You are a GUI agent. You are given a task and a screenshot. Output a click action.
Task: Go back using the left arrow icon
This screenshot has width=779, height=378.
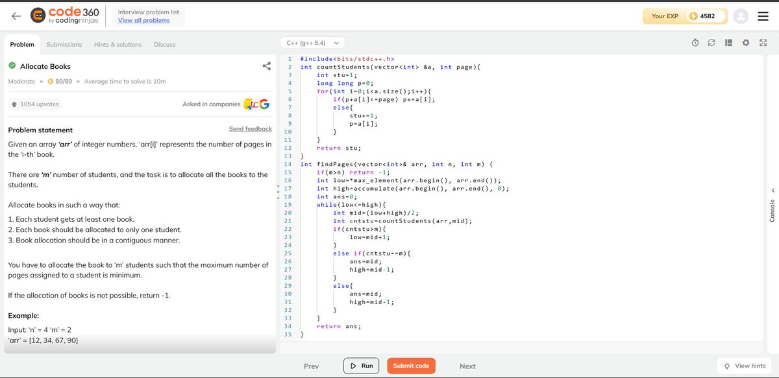[x=16, y=16]
